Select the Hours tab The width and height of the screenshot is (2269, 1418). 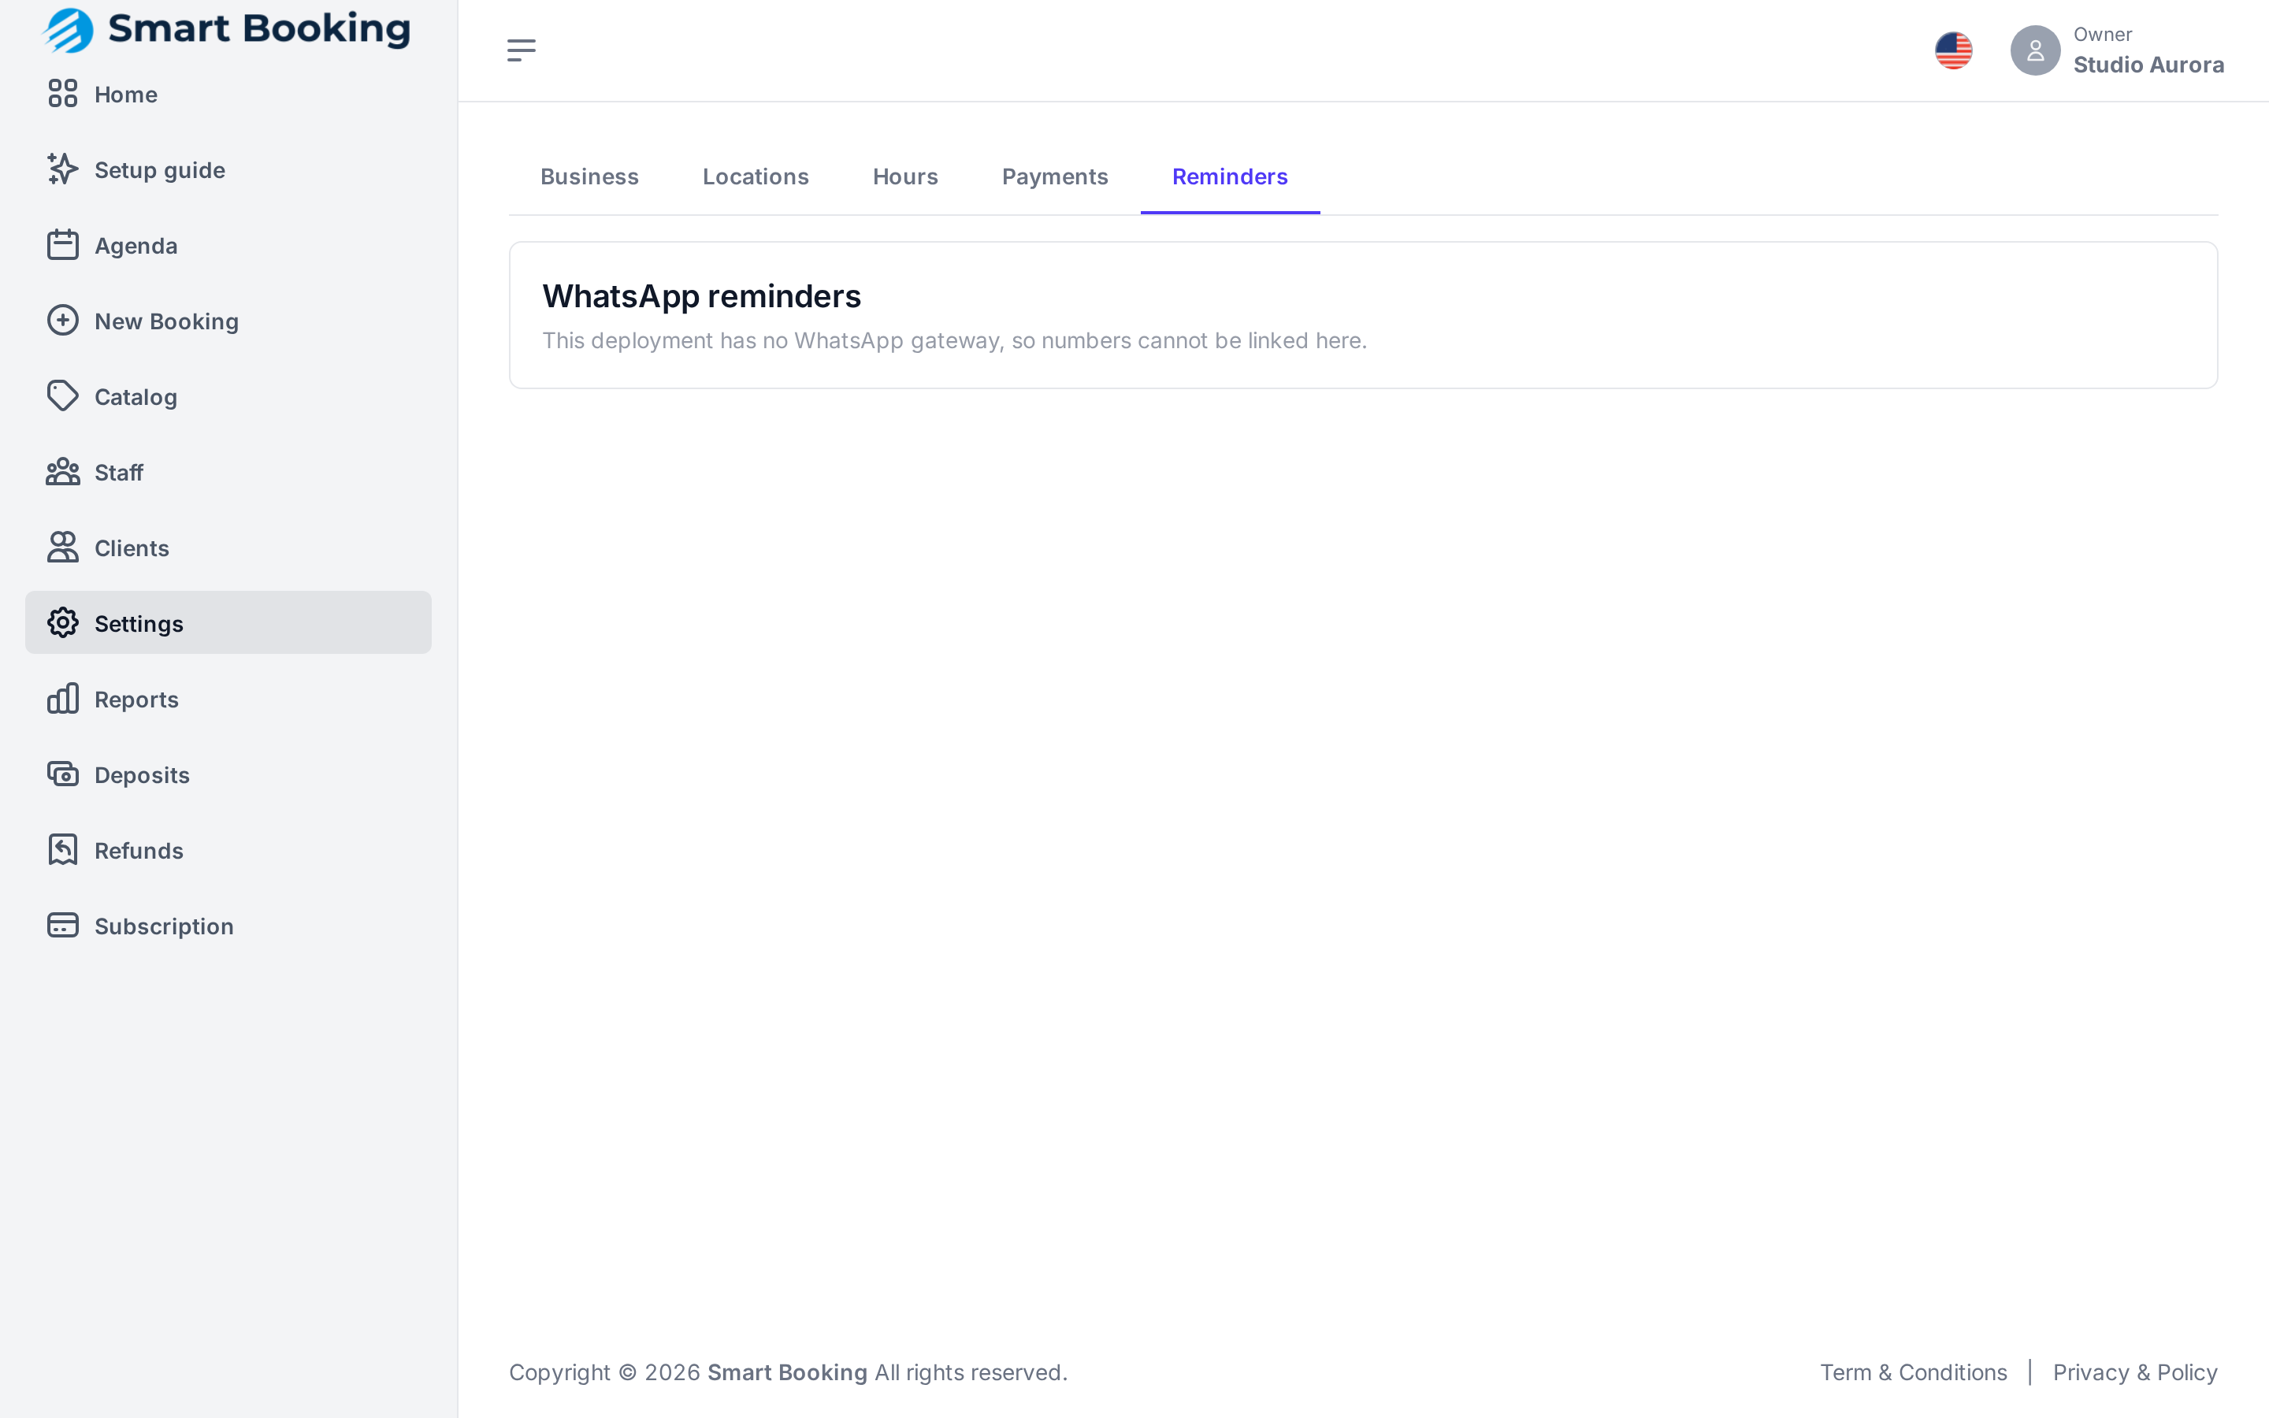[904, 176]
